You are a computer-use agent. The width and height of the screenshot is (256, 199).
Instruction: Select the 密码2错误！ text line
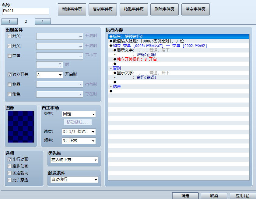179,77
